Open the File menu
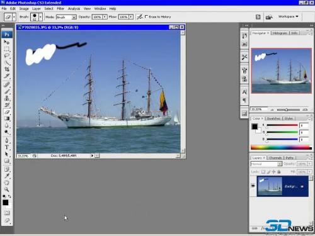 [4, 9]
